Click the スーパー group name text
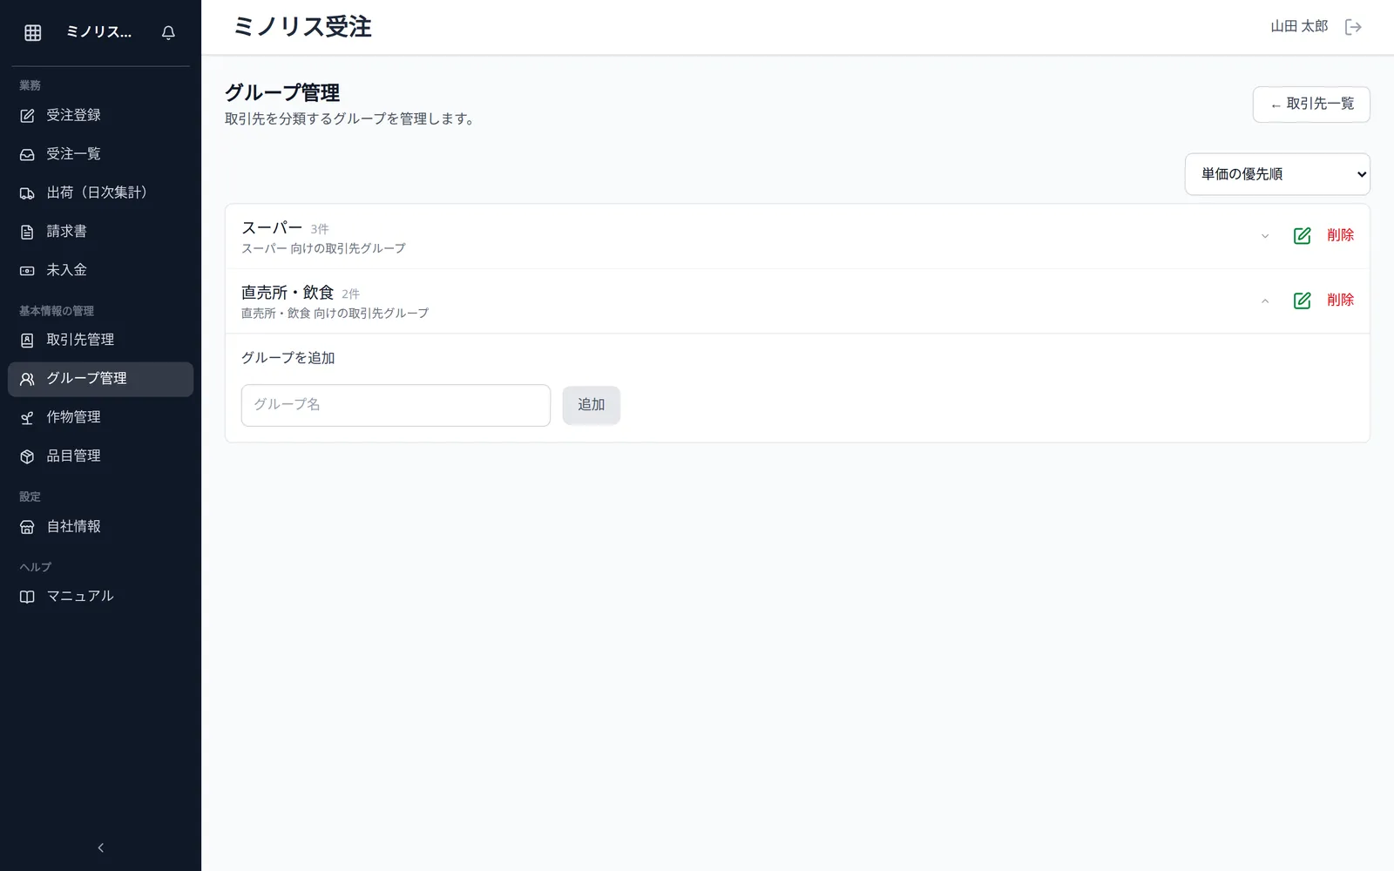 [272, 228]
